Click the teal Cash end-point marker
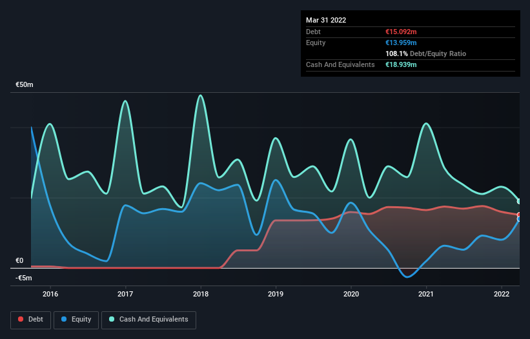This screenshot has width=530, height=339. tap(519, 201)
